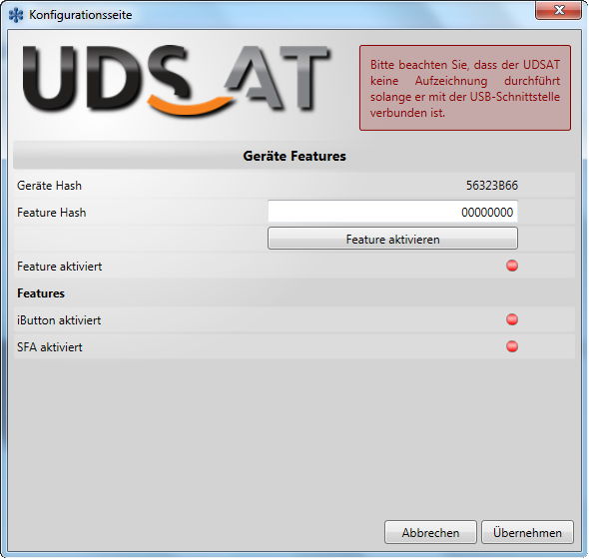Close the Konfigurationsseite window
This screenshot has height=559, width=589.
tap(559, 10)
